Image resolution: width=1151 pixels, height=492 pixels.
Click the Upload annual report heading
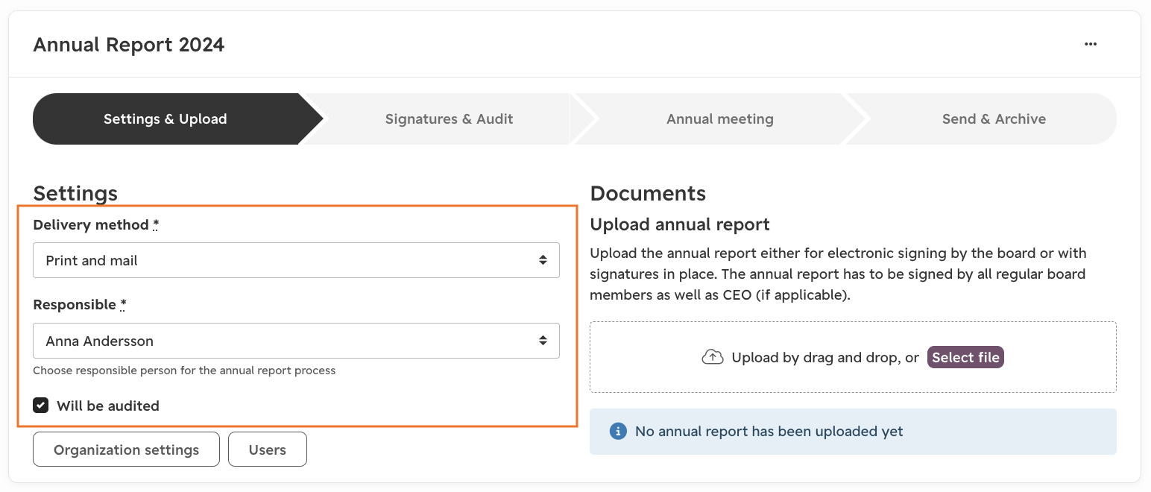(x=680, y=224)
